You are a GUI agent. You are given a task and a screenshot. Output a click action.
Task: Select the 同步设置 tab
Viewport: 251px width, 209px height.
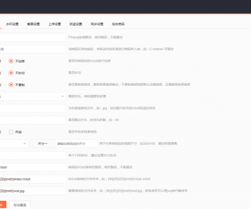click(97, 24)
